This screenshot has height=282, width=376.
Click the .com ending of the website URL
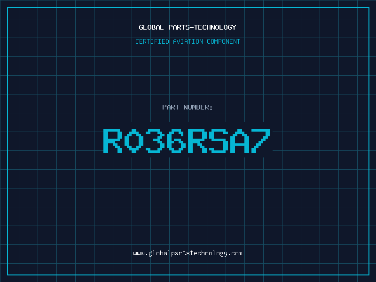click(x=235, y=253)
